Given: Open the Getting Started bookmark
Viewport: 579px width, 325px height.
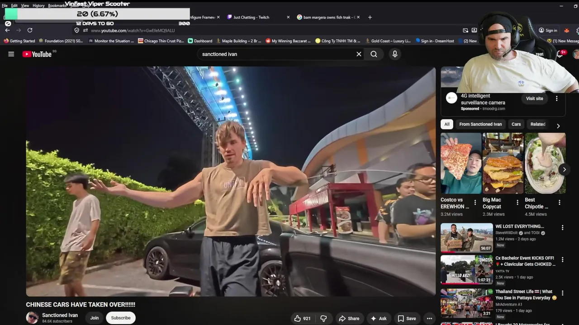Looking at the screenshot, I should pos(19,41).
